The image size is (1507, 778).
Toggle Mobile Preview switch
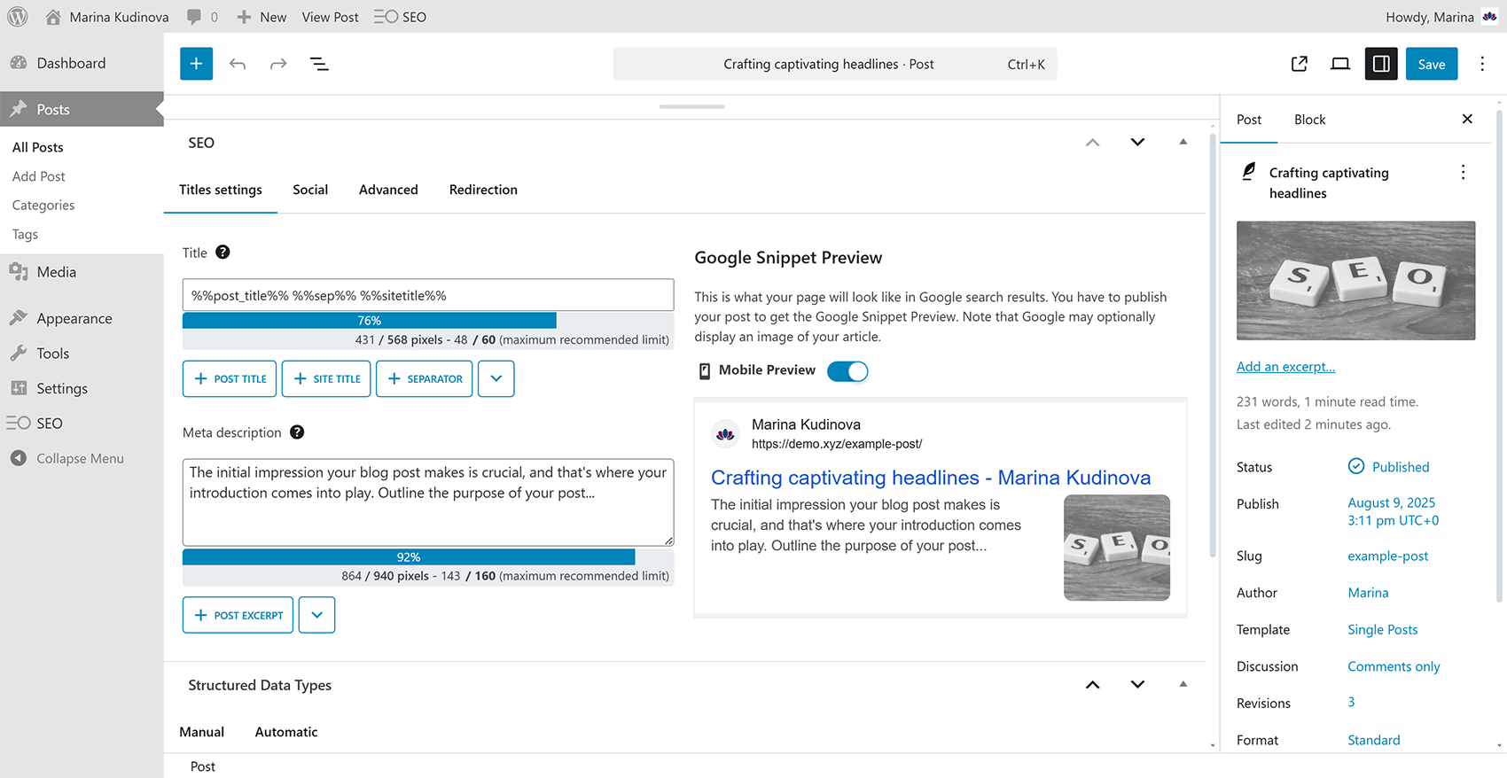tap(847, 371)
